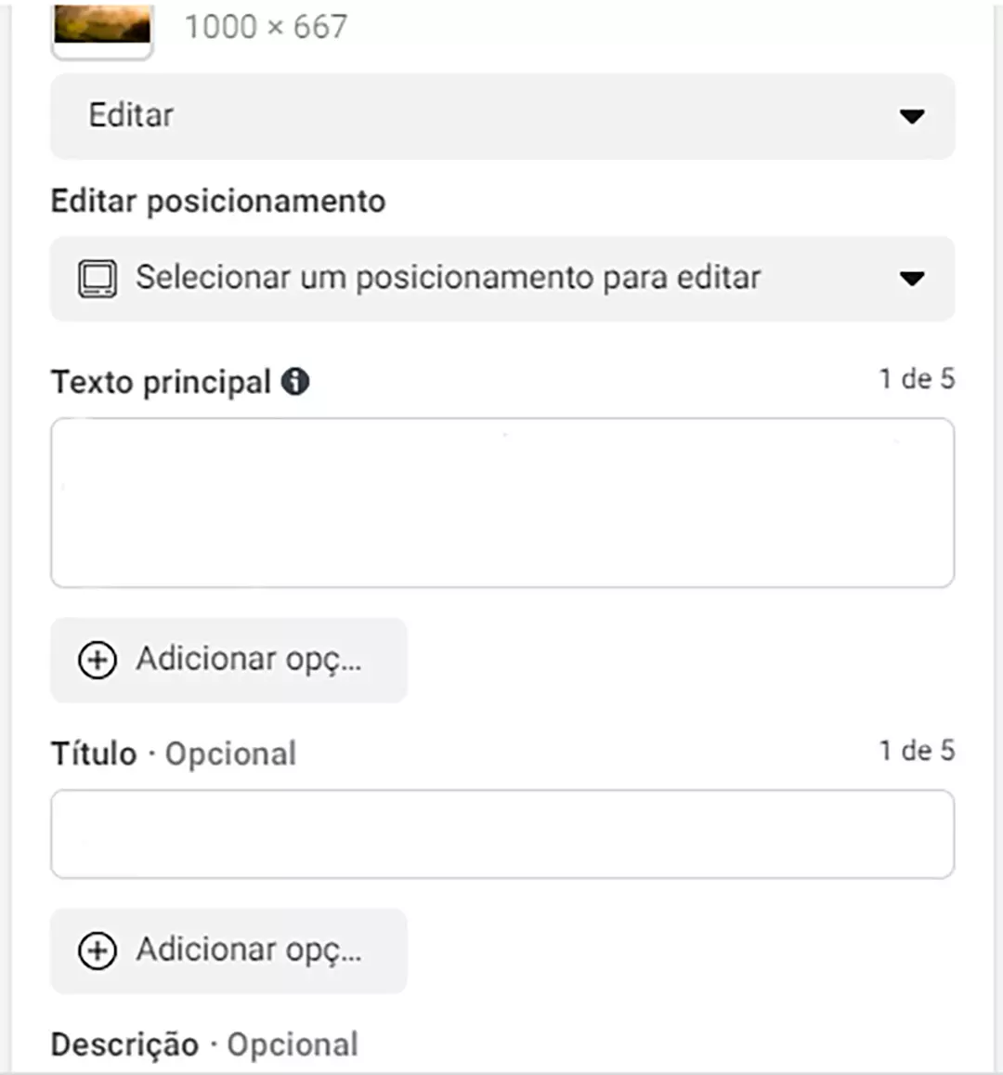Expand the Editar dropdown arrow

coord(912,116)
